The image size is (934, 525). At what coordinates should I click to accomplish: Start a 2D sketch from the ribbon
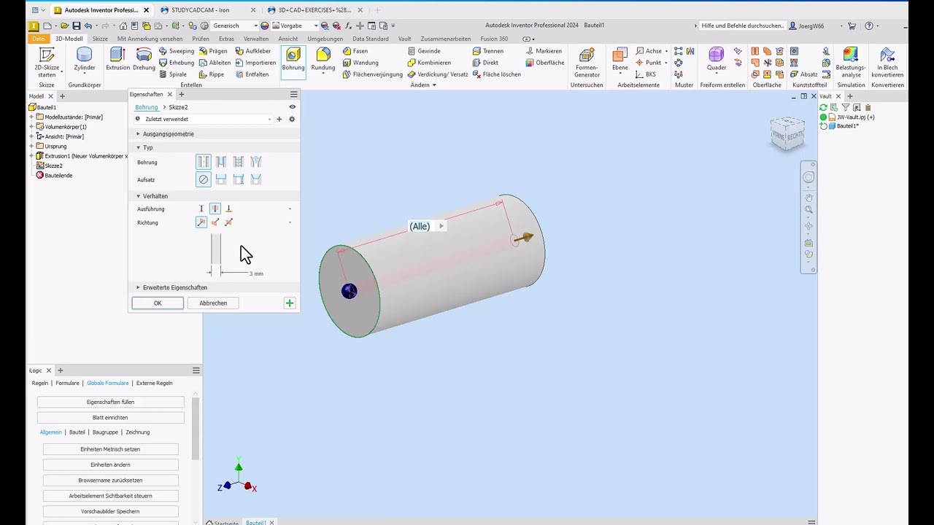coord(47,62)
